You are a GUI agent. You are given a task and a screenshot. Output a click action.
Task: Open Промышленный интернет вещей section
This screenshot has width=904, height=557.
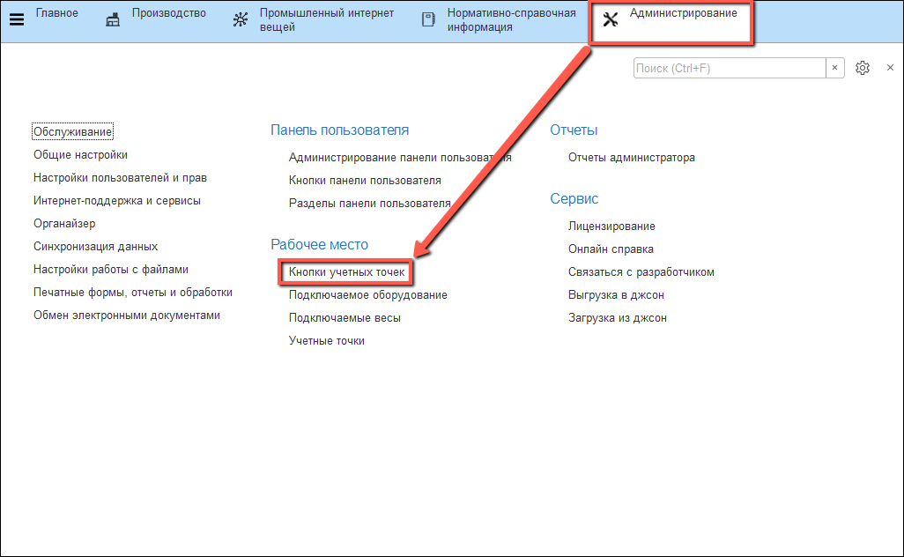[327, 19]
